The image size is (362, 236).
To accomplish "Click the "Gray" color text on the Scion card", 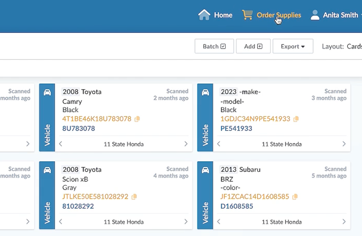I will click(69, 188).
